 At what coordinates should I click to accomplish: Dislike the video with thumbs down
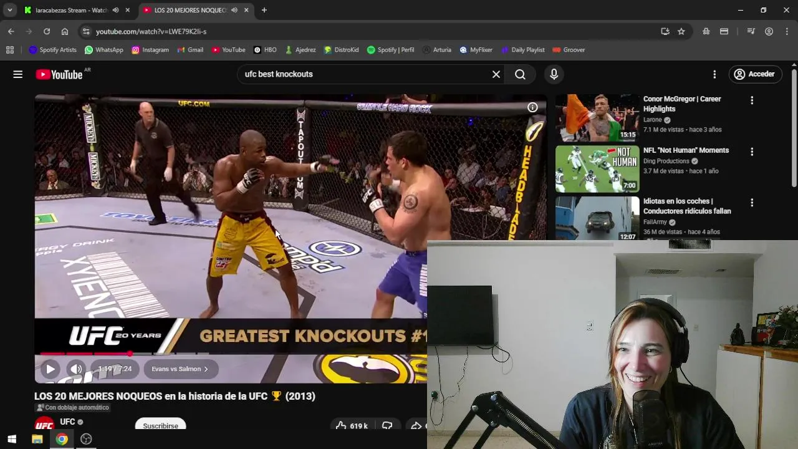[387, 426]
